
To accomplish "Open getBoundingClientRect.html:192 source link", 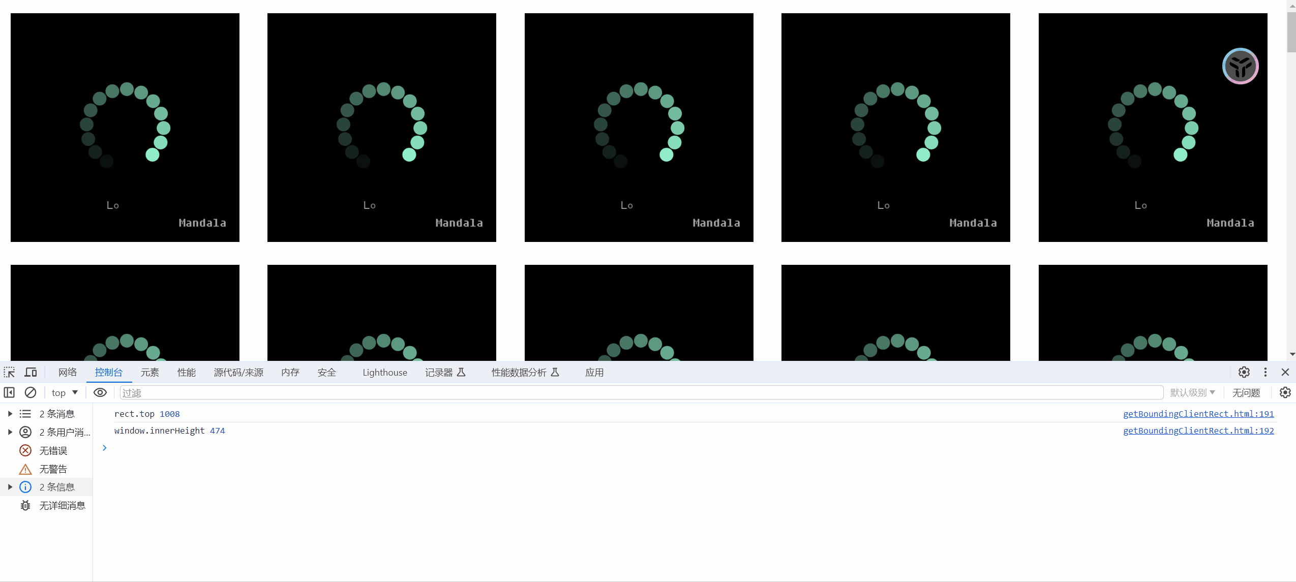I will pos(1198,431).
